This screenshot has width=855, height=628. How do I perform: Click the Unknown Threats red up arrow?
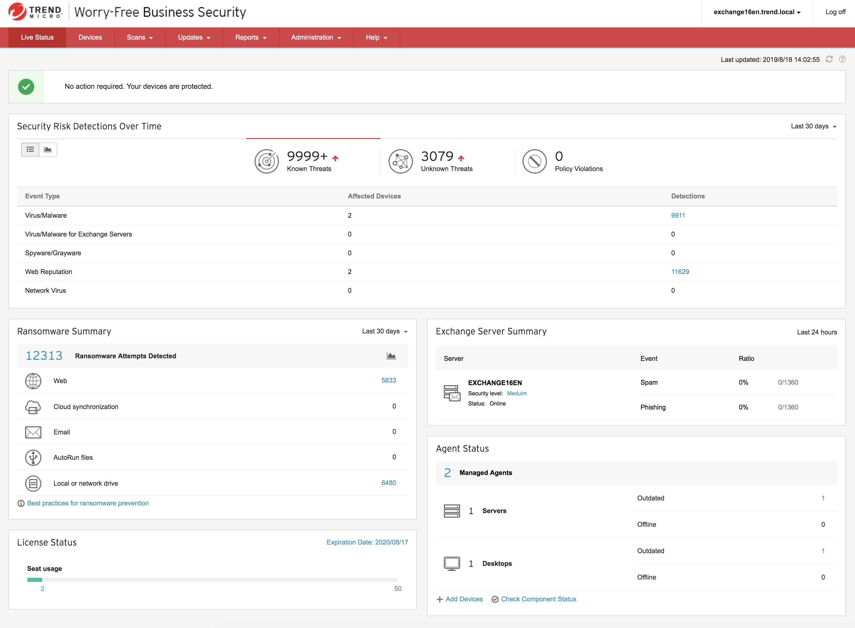click(x=461, y=158)
